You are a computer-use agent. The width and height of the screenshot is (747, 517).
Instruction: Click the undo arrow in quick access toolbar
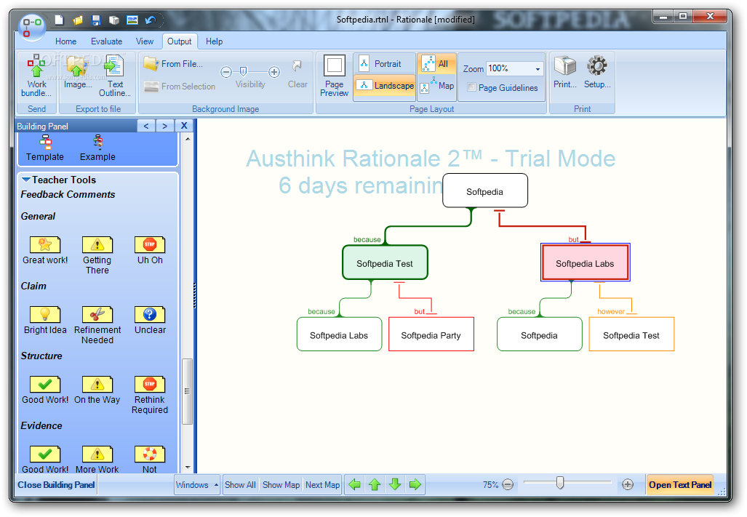[151, 20]
